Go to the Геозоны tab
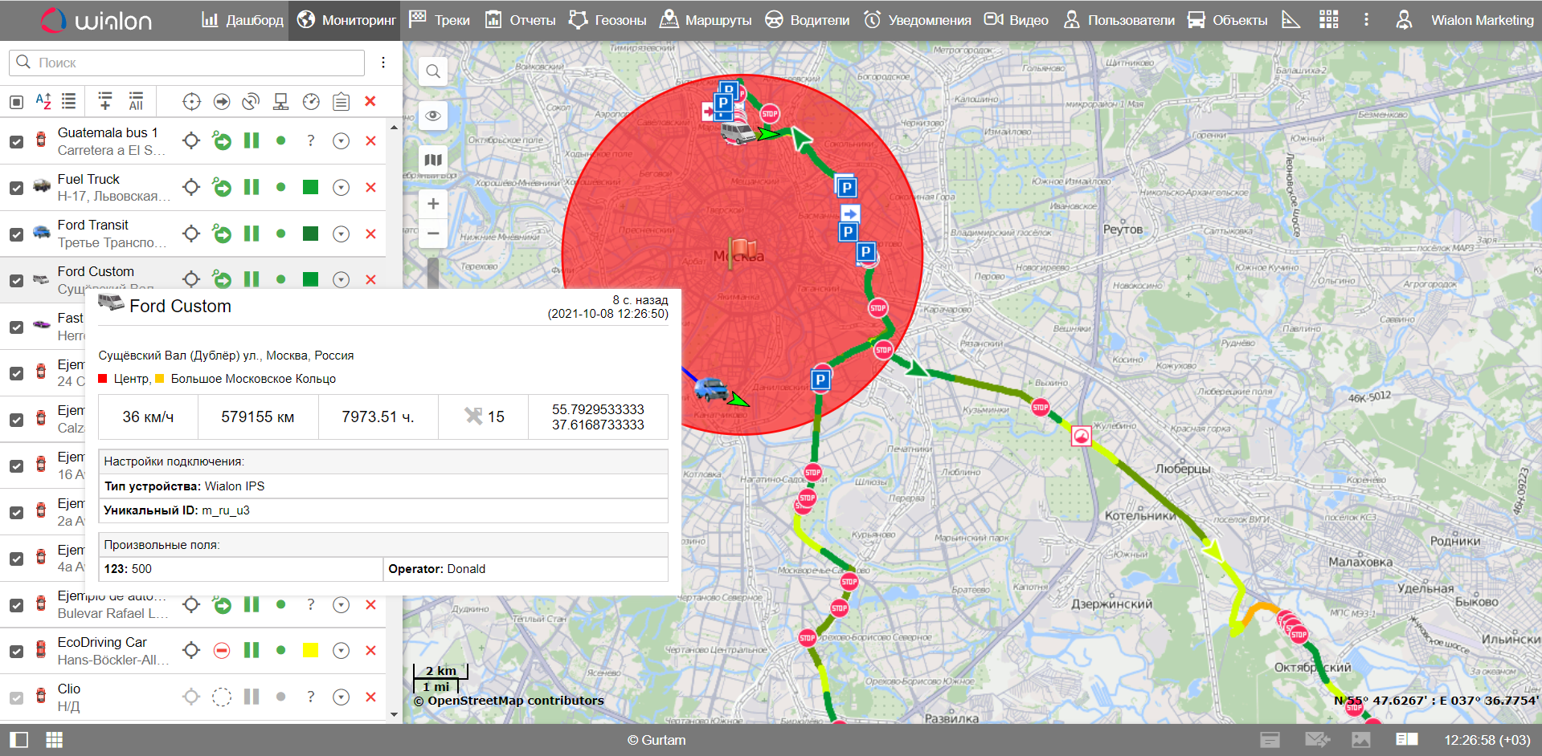The height and width of the screenshot is (756, 1542). pos(607,20)
